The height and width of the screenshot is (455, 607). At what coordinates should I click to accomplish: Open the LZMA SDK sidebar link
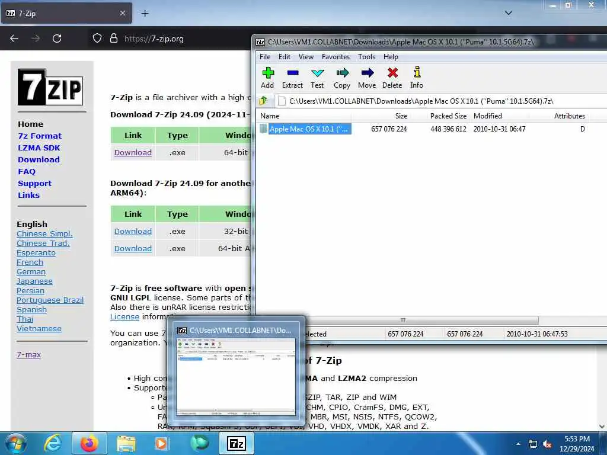[39, 148]
